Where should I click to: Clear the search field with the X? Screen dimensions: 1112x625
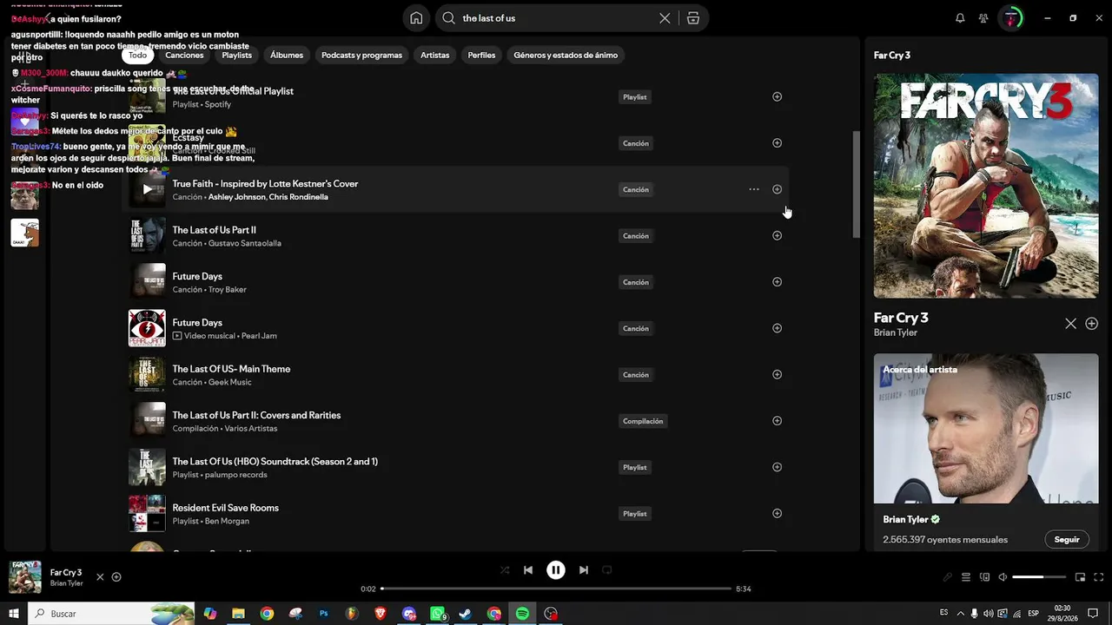(665, 18)
